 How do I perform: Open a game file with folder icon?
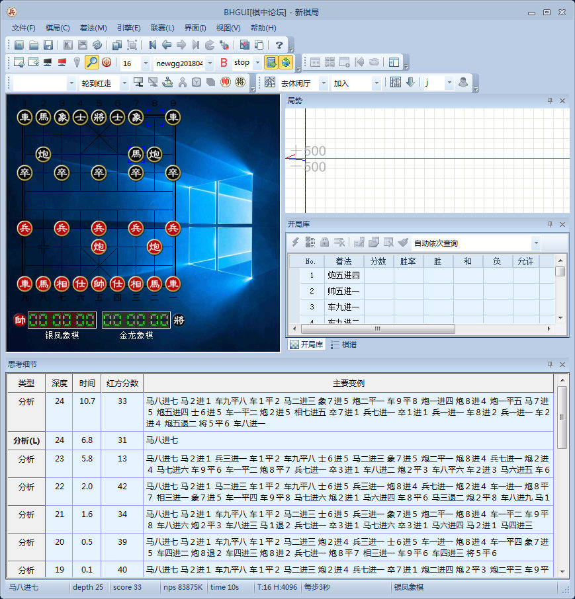(34, 45)
